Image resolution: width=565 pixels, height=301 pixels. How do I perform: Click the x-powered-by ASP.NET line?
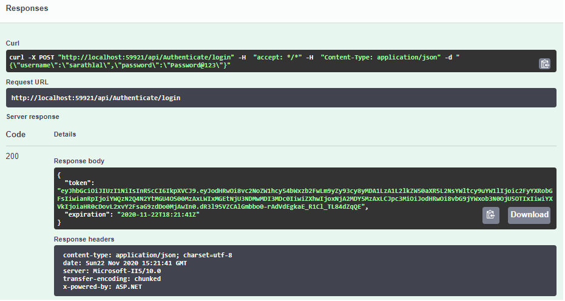coord(103,287)
